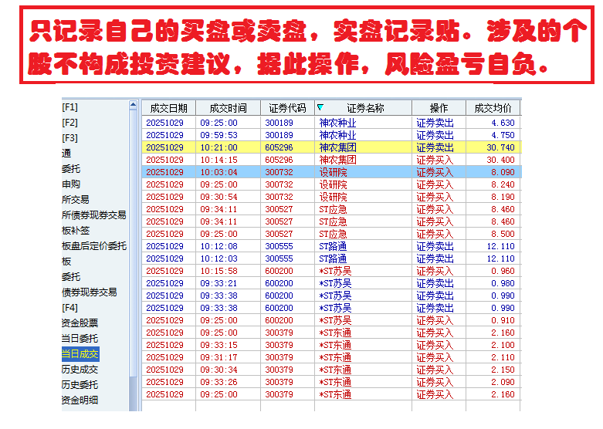Select the *ST东通 row at 09:33:15

(x=331, y=345)
